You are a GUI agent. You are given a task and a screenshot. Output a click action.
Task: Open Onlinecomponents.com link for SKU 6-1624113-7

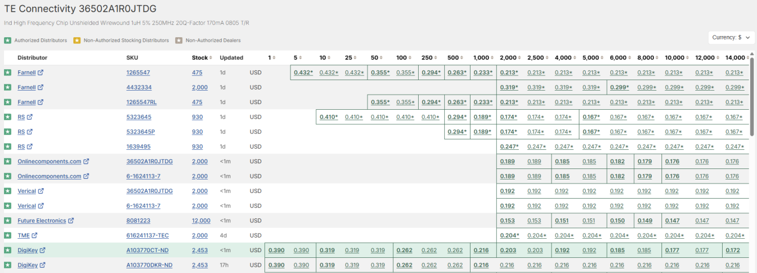49,176
